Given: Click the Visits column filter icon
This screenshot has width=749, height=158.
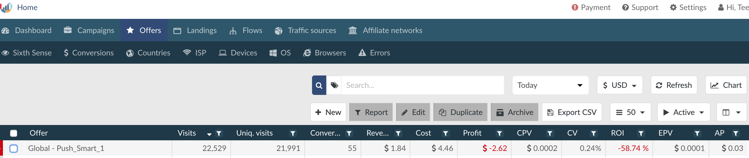Looking at the screenshot, I should tap(219, 134).
